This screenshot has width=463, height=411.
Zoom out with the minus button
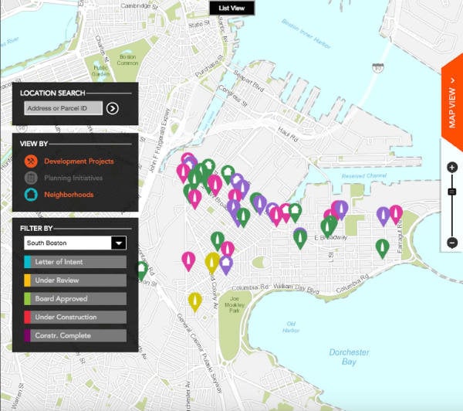tap(452, 243)
